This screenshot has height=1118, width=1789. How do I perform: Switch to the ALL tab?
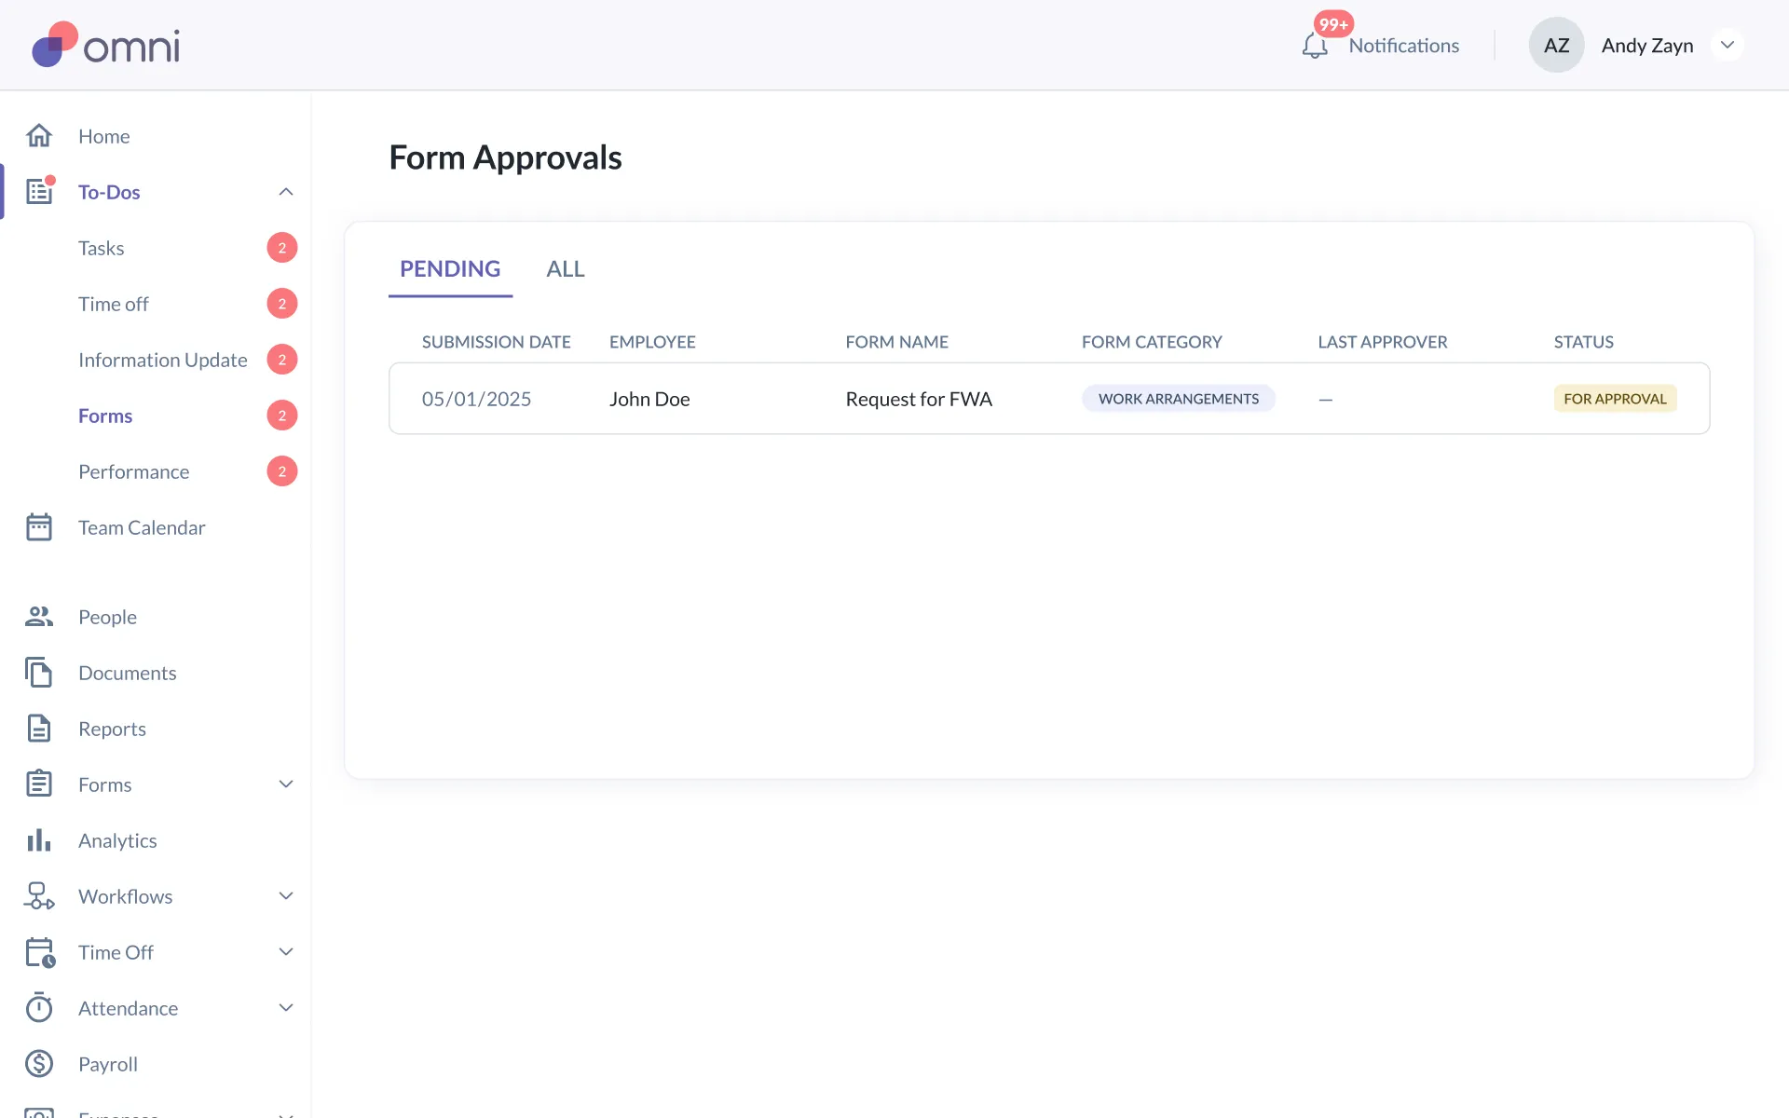point(565,269)
